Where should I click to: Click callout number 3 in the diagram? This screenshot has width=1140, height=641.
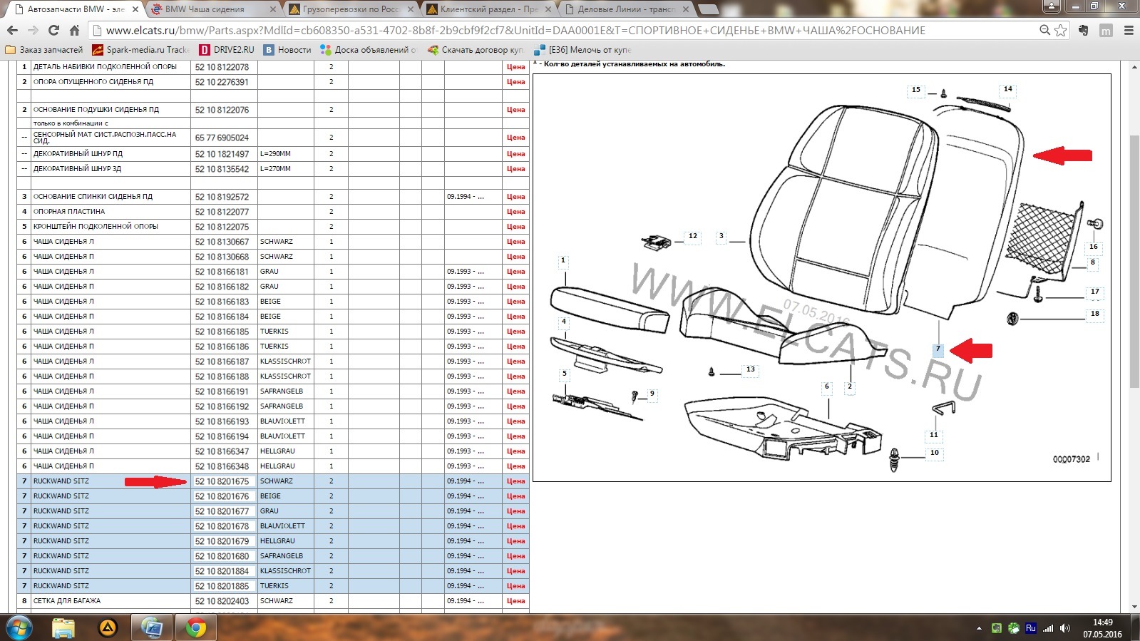(722, 236)
